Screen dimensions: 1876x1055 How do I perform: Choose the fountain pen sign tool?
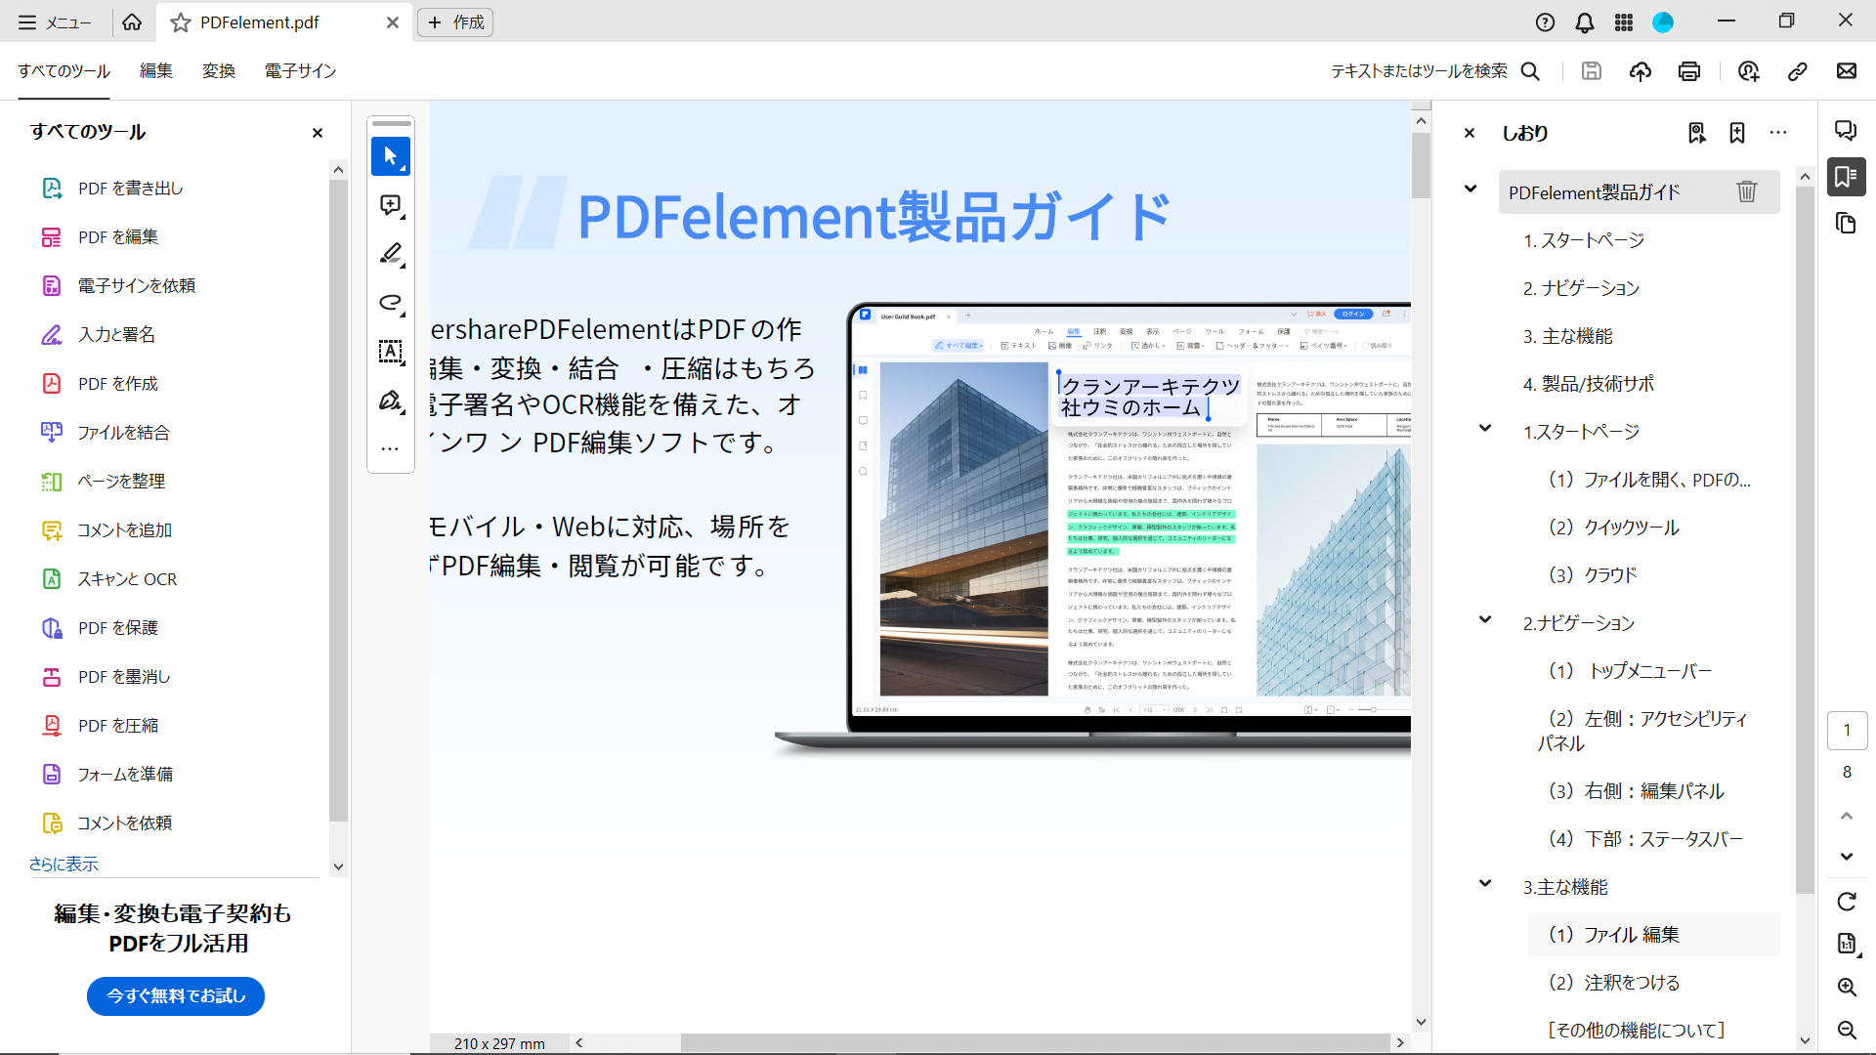(x=391, y=401)
